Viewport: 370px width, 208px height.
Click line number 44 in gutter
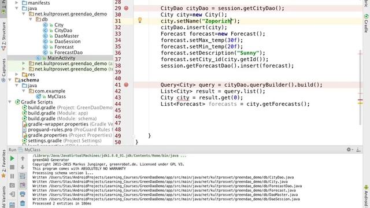[118, 104]
